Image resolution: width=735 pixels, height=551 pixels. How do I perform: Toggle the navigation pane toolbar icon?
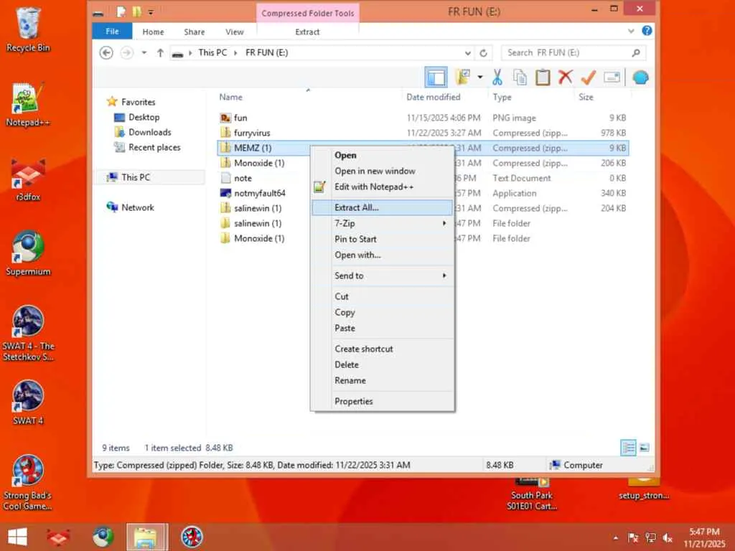[x=436, y=77]
